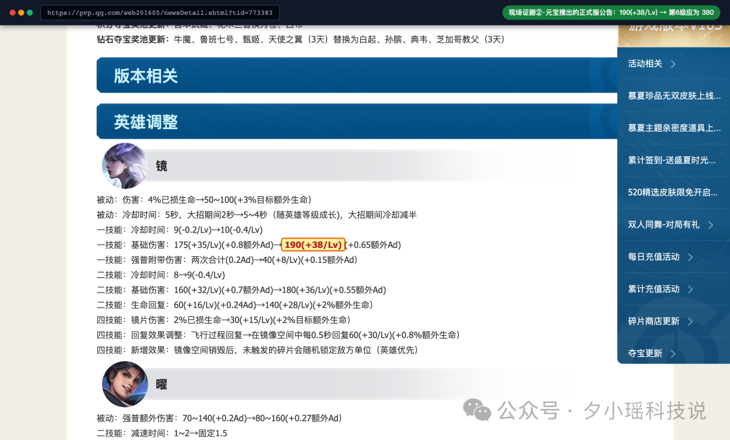Click 钻石夺宝奖池更新 line
This screenshot has height=440, width=730.
pos(301,40)
